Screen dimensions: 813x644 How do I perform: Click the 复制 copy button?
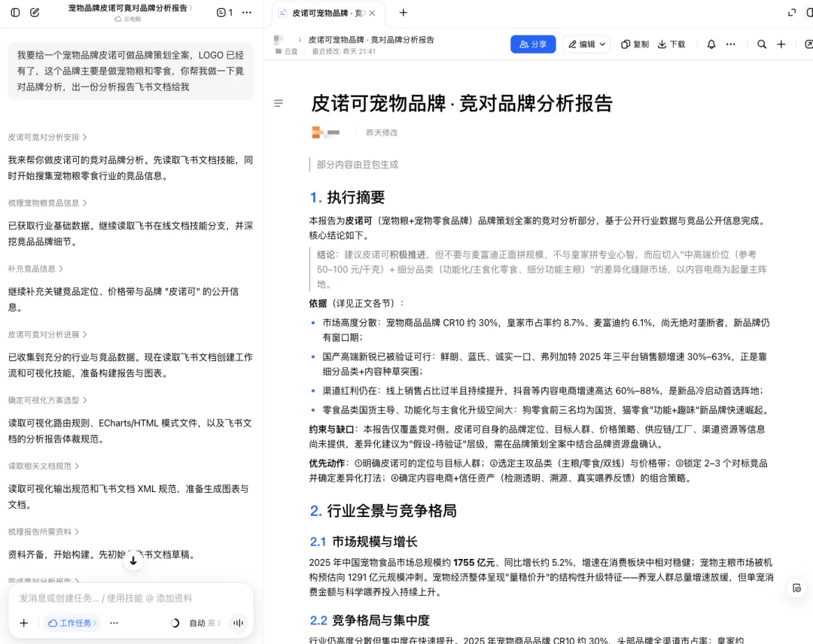pyautogui.click(x=635, y=44)
